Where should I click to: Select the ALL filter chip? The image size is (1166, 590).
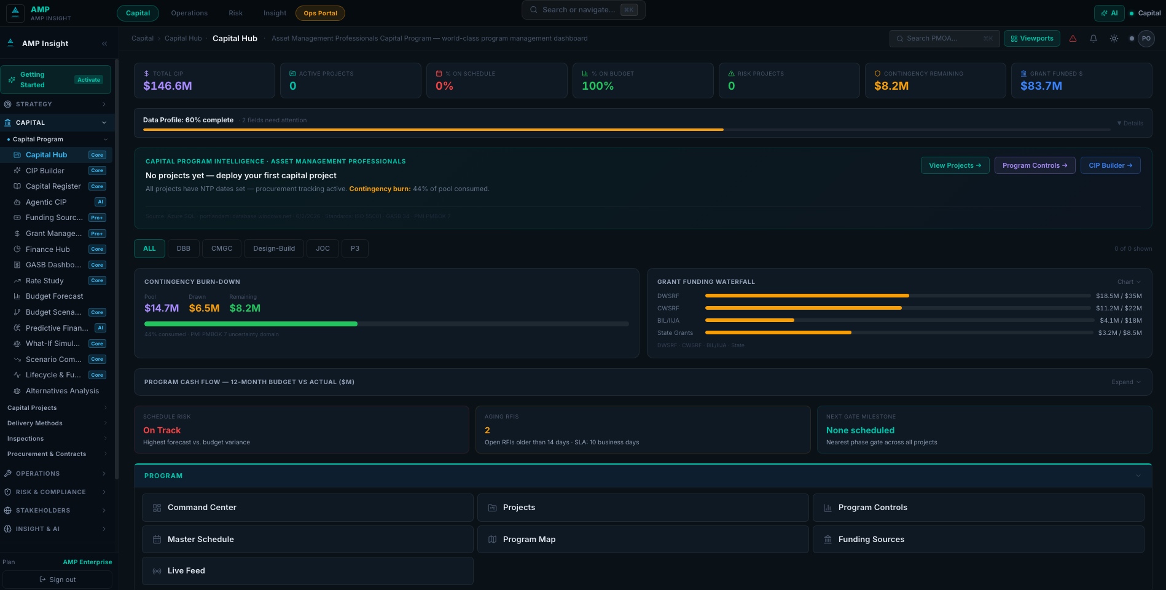coord(149,248)
